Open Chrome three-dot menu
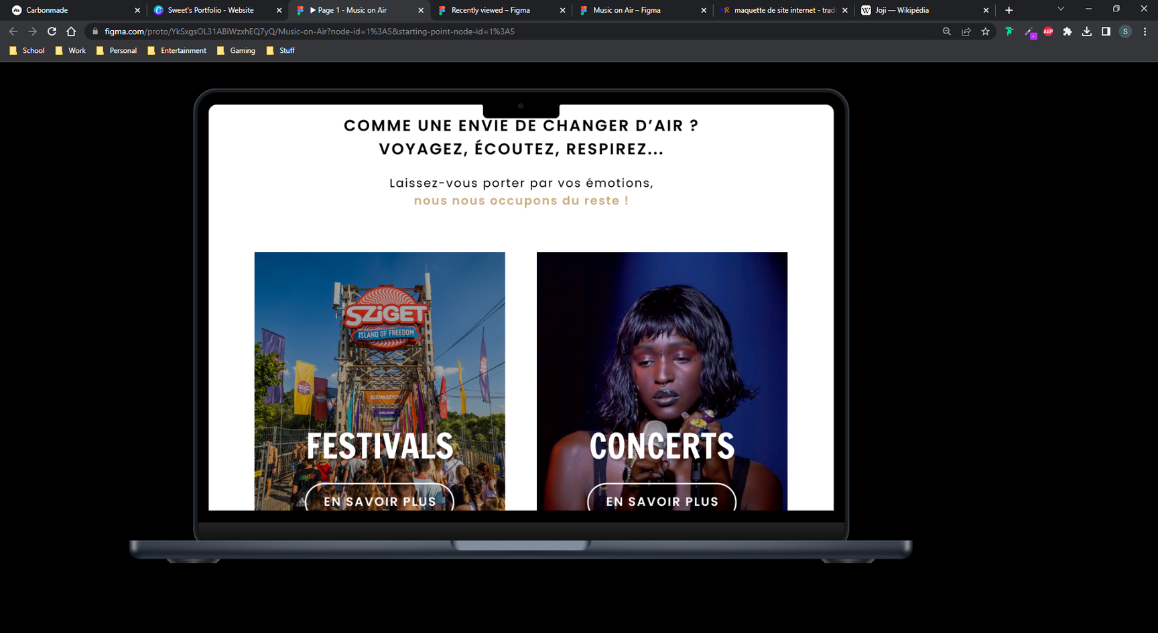The width and height of the screenshot is (1158, 633). click(x=1145, y=31)
